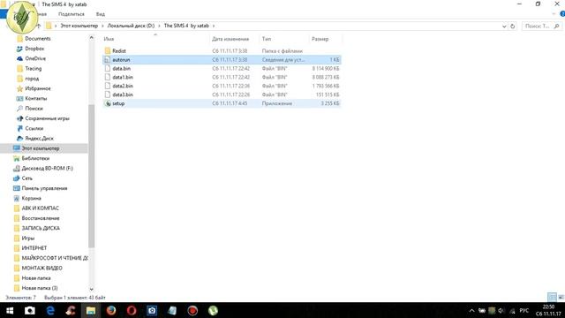Click the Избранное star icon
Screen dimensions: 565x318
(19, 88)
